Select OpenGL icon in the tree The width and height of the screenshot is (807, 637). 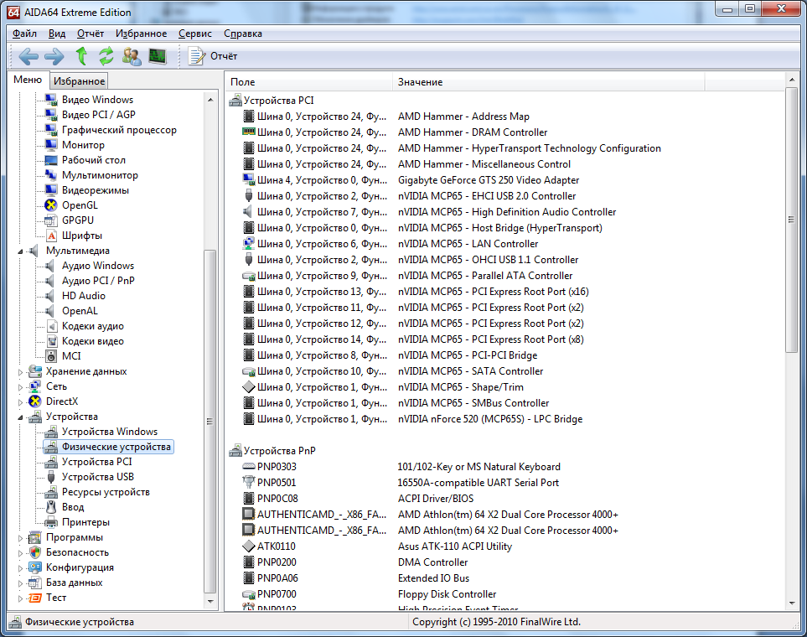coord(50,205)
